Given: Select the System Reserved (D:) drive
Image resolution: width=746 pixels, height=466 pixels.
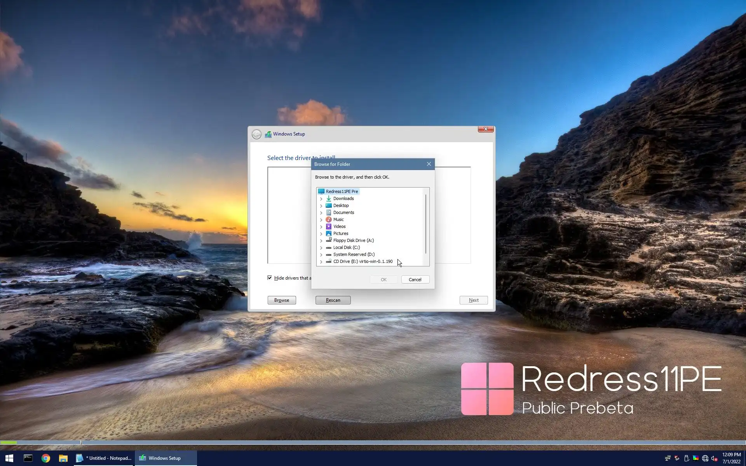Looking at the screenshot, I should click(354, 254).
